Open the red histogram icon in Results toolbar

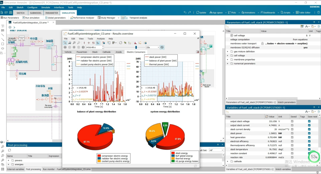pyautogui.click(x=135, y=43)
